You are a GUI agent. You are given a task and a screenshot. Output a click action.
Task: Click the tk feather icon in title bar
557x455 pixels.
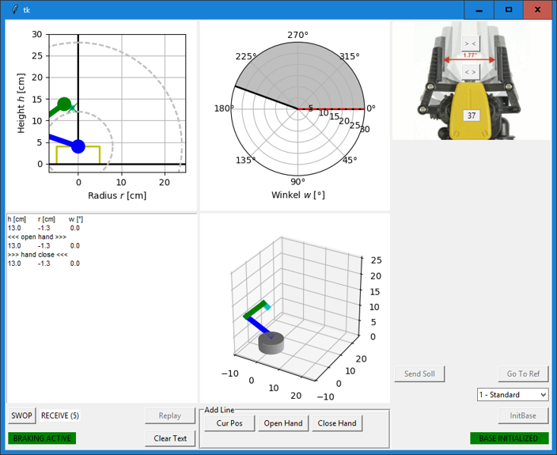[x=11, y=9]
